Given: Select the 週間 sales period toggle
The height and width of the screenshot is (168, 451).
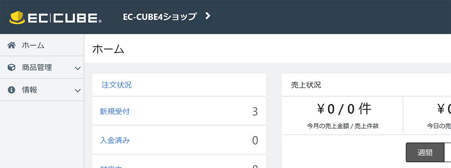Looking at the screenshot, I should 425,152.
